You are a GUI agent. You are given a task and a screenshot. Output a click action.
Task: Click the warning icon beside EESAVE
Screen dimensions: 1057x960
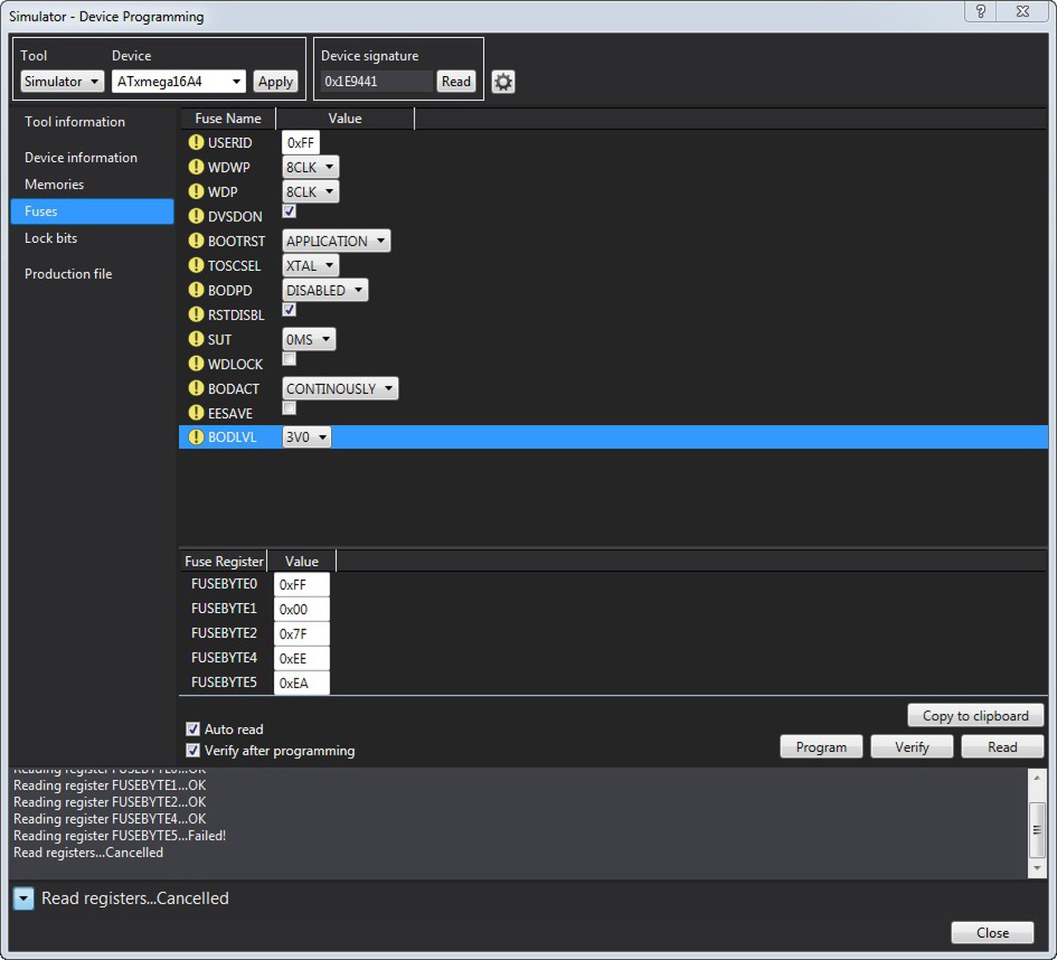click(x=196, y=412)
